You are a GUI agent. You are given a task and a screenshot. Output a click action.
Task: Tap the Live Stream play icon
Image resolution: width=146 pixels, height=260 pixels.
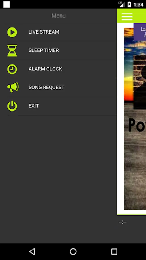pyautogui.click(x=12, y=32)
